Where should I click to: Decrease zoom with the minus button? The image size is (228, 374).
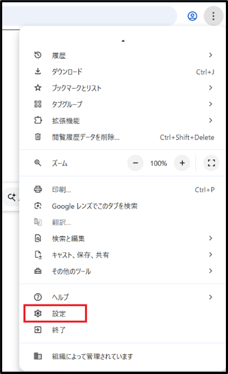tap(136, 163)
